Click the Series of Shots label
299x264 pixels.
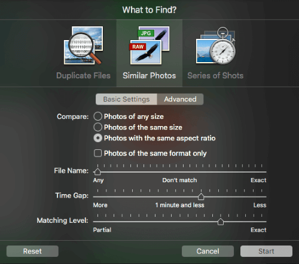coord(215,76)
